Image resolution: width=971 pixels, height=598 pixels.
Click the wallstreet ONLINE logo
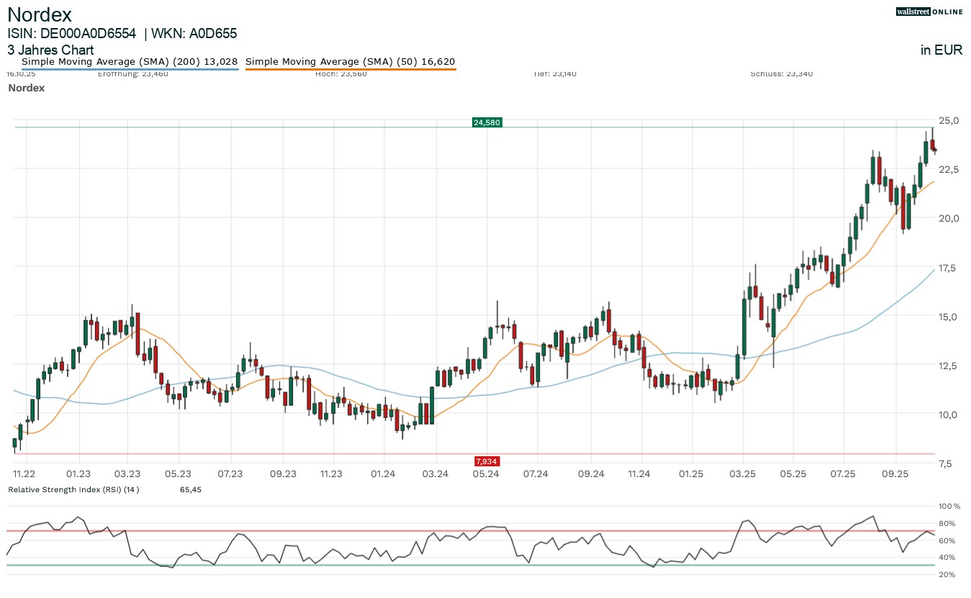click(929, 12)
